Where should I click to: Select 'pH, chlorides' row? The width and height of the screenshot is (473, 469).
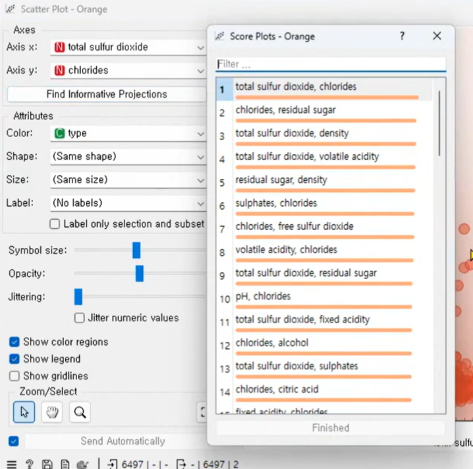(324, 299)
